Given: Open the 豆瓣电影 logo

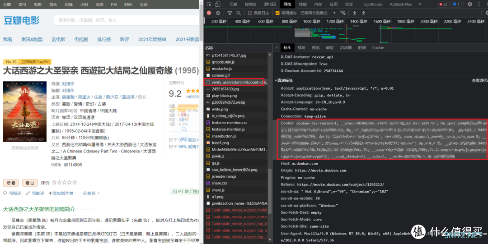Looking at the screenshot, I should (22, 20).
